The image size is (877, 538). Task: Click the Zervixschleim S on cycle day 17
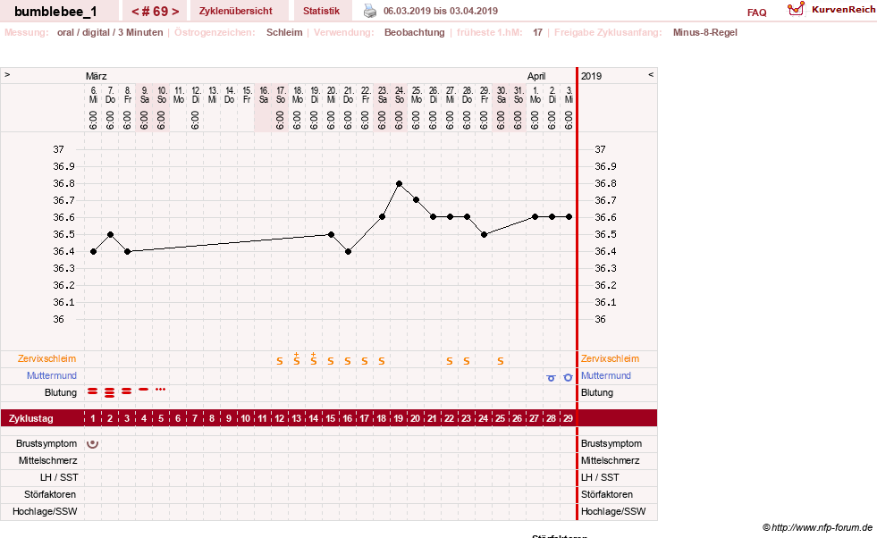(x=365, y=361)
